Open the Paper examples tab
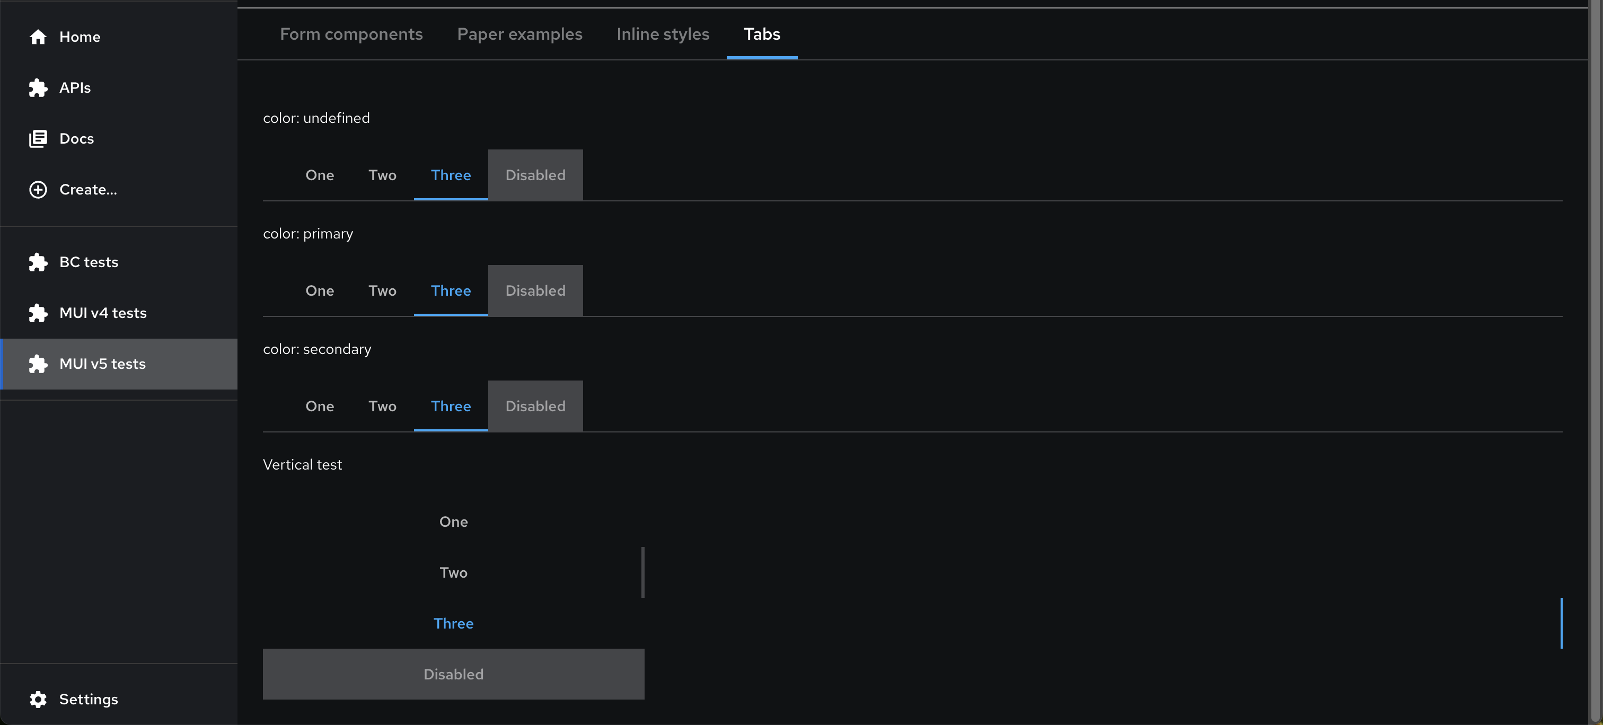 pos(519,34)
